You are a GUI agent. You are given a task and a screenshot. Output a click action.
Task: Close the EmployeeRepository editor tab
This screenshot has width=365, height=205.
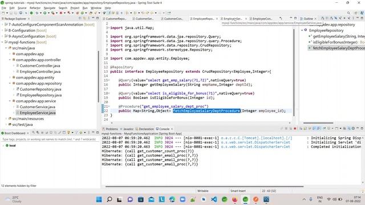click(x=217, y=19)
